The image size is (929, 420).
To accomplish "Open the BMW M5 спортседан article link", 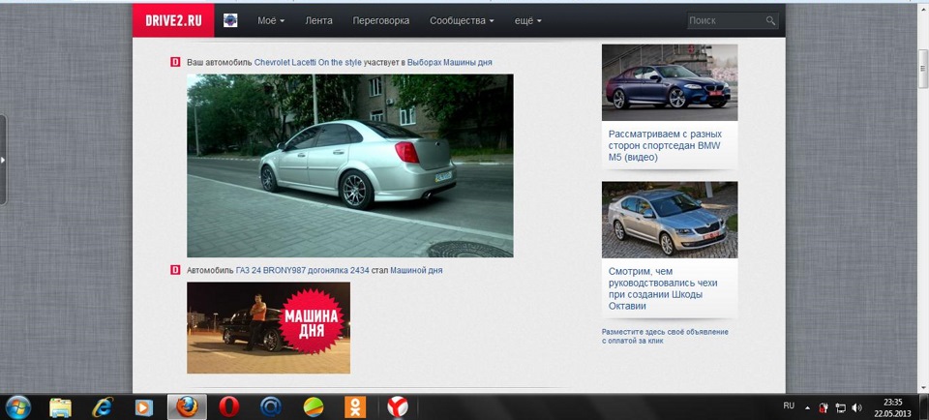I will pos(665,146).
